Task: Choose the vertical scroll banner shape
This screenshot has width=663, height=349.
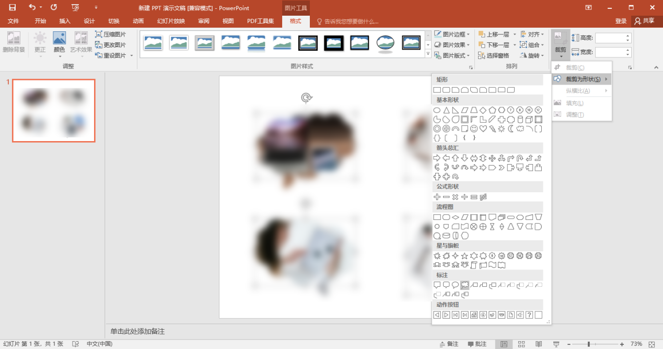Action: 474,265
